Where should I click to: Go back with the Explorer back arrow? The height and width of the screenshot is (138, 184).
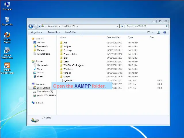31,26
